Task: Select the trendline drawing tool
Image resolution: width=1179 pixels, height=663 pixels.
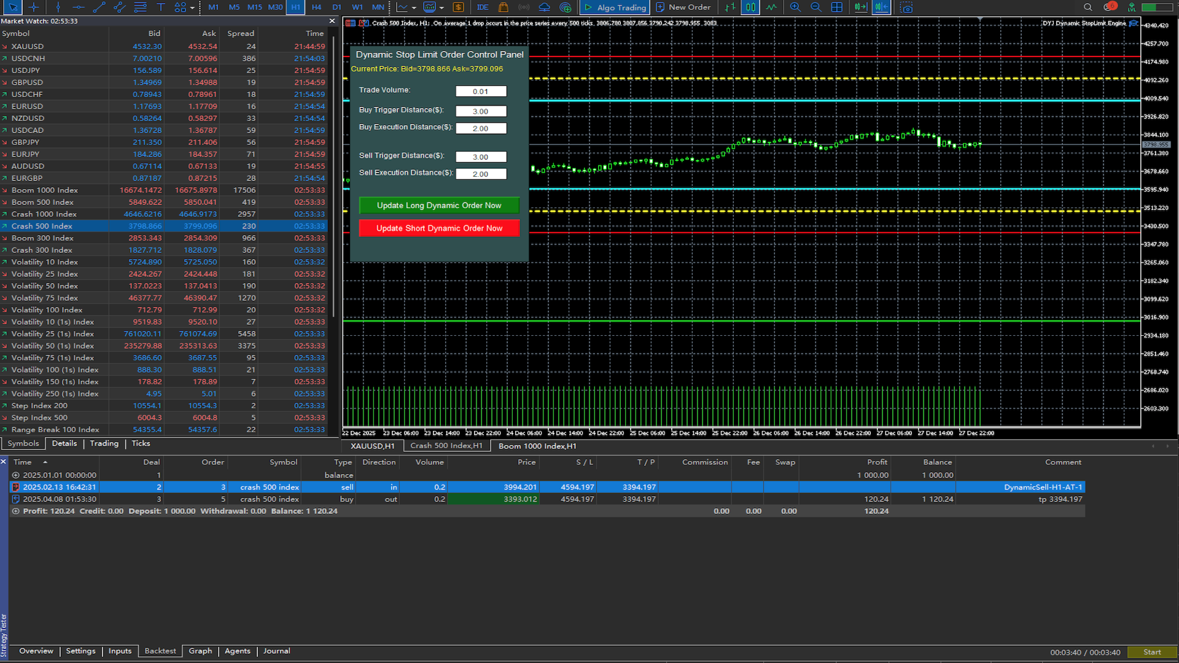Action: click(x=99, y=7)
